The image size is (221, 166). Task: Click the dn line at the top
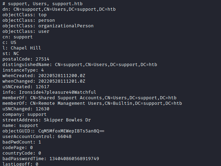coord(59,9)
